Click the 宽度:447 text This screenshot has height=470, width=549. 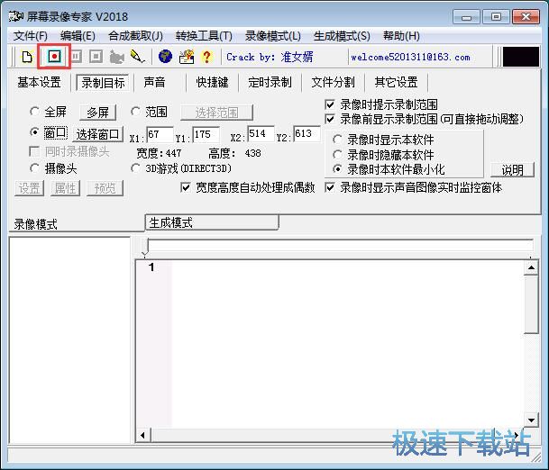click(x=159, y=153)
